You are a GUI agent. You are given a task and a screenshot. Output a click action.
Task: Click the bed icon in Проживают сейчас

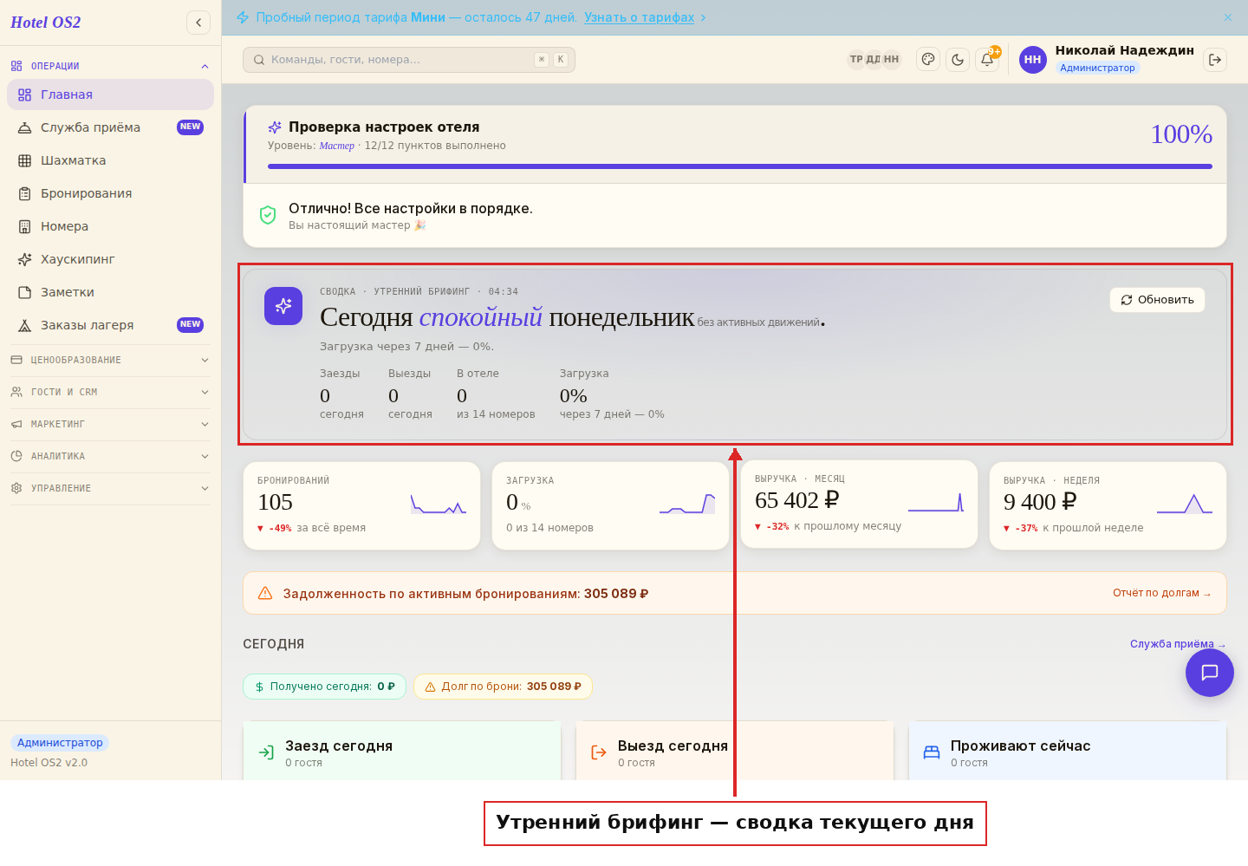932,752
